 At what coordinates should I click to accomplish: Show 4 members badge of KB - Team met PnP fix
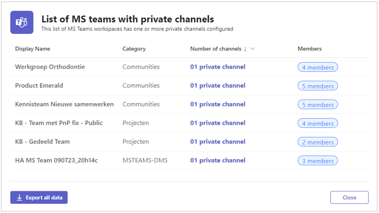point(318,123)
